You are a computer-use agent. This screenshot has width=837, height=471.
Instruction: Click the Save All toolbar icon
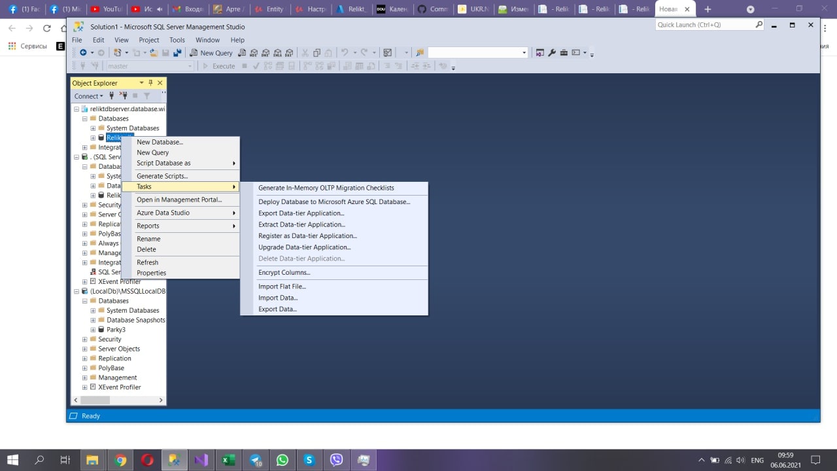177,53
